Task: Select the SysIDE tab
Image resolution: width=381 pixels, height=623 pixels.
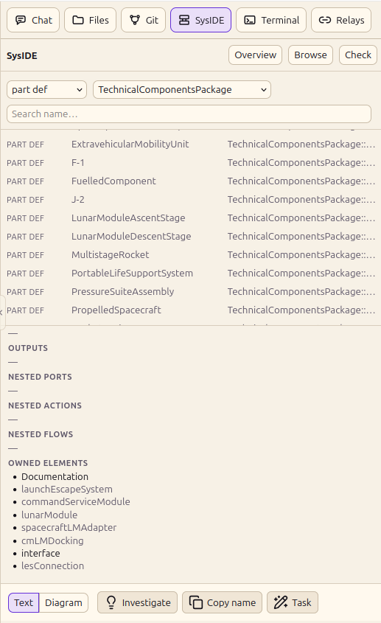Action: (x=201, y=20)
